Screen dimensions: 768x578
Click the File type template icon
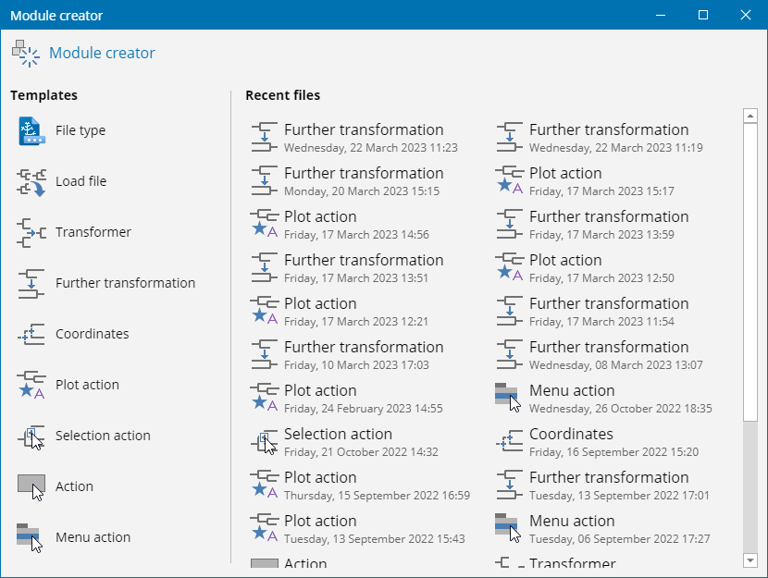pos(31,131)
